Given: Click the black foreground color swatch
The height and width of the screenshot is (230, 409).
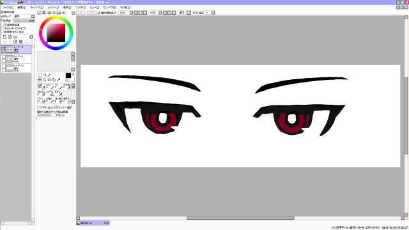Looking at the screenshot, I should (68, 75).
